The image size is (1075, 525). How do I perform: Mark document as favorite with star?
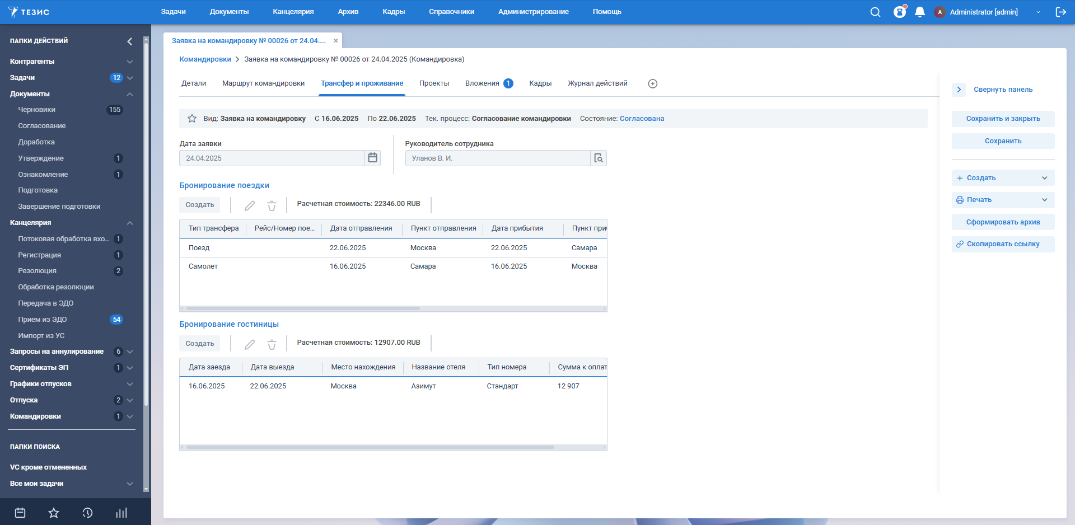[192, 119]
